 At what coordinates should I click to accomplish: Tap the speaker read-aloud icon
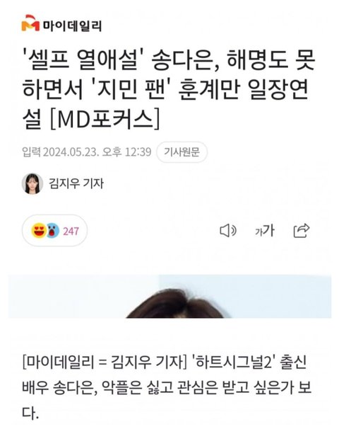[228, 231]
